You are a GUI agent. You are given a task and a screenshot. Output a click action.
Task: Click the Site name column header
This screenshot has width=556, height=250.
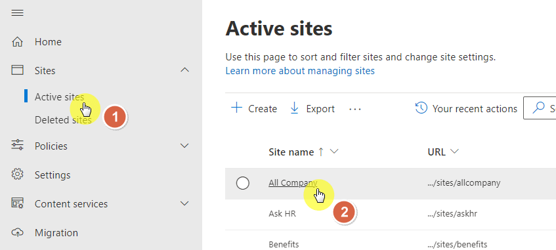coord(291,152)
